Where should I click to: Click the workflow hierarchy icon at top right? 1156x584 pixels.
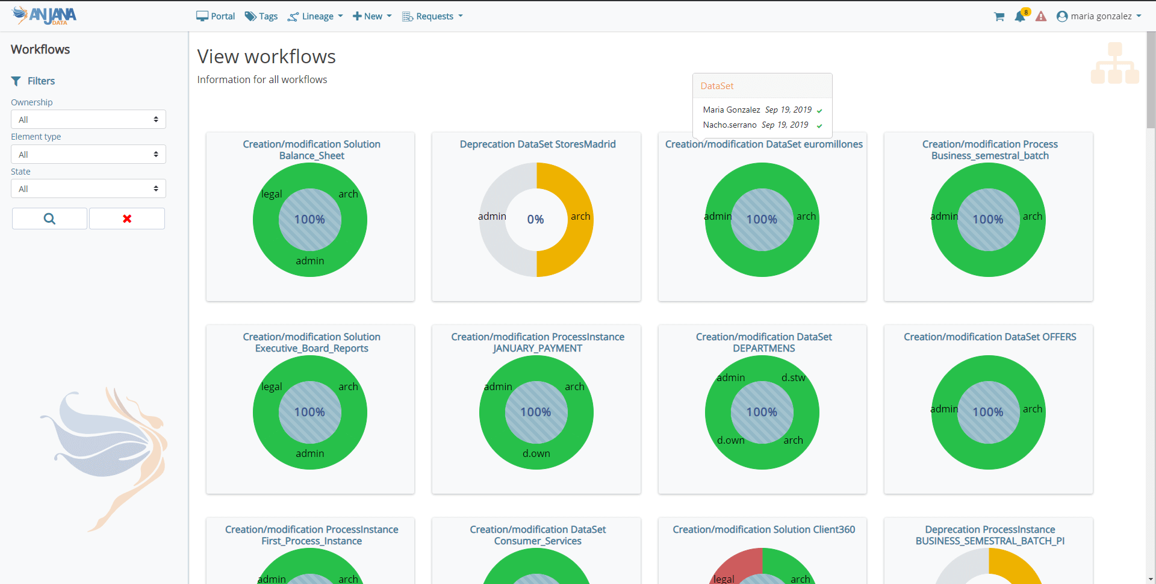1114,63
